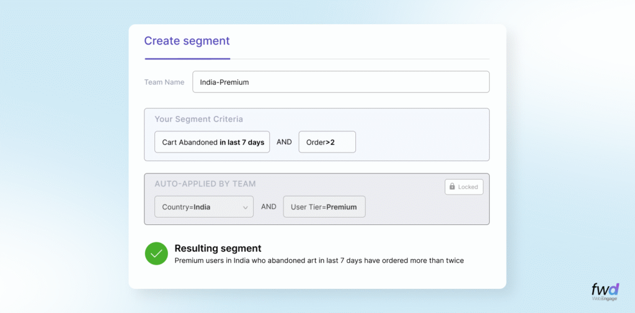The image size is (635, 313).
Task: Click the resulting segment description text
Action: coord(319,260)
